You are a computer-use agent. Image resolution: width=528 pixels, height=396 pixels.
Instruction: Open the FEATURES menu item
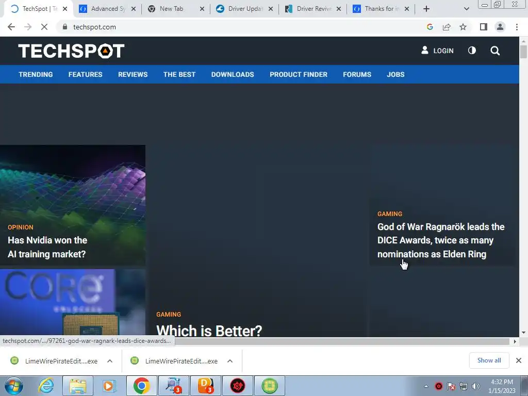pos(85,74)
